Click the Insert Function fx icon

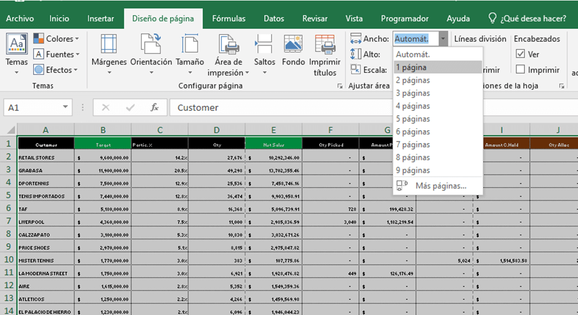tap(155, 107)
